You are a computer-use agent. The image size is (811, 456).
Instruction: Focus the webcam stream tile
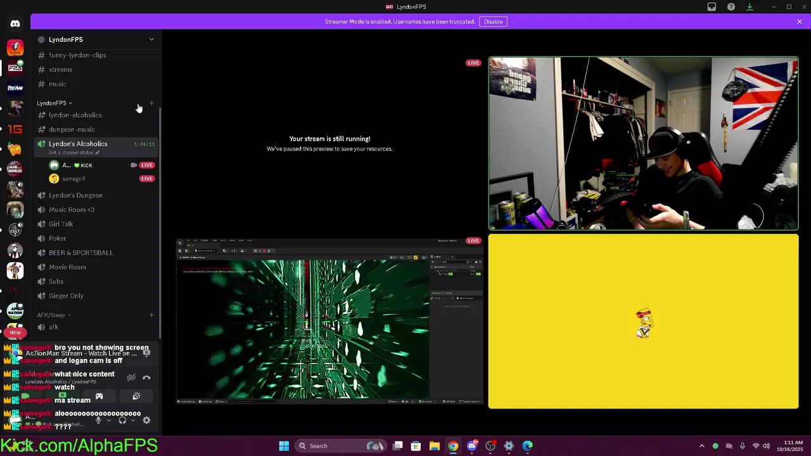(x=643, y=144)
